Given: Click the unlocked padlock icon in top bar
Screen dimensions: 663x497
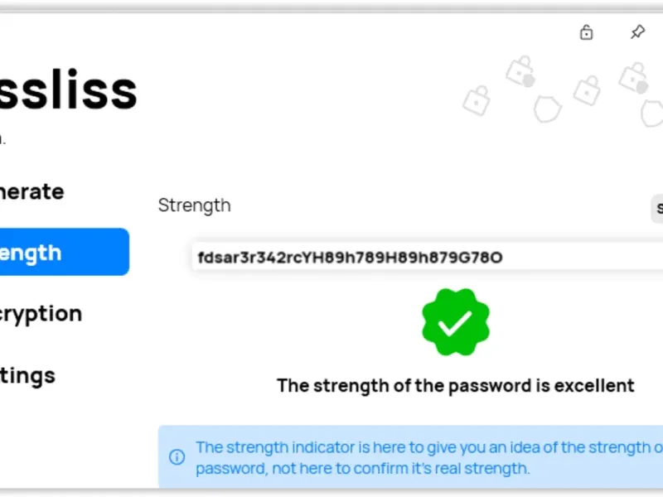Looking at the screenshot, I should pos(586,32).
